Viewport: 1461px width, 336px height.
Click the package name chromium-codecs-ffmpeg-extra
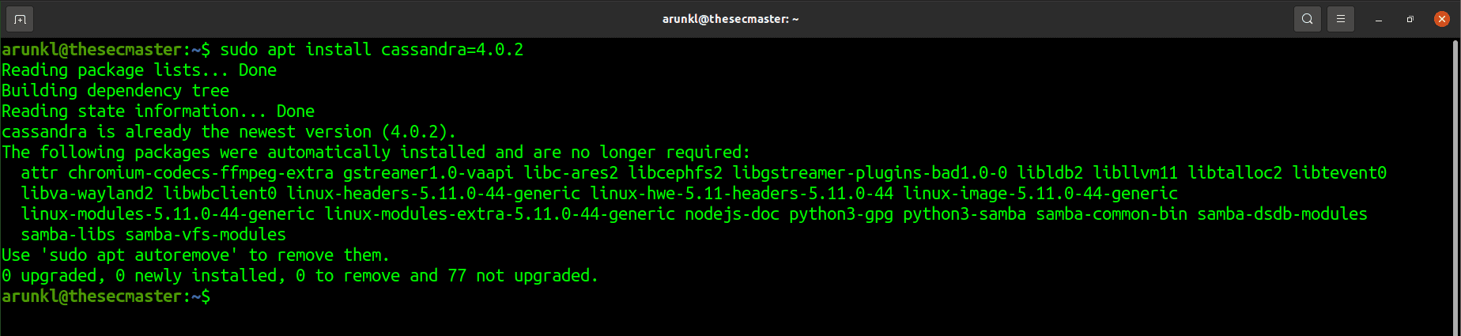[201, 173]
